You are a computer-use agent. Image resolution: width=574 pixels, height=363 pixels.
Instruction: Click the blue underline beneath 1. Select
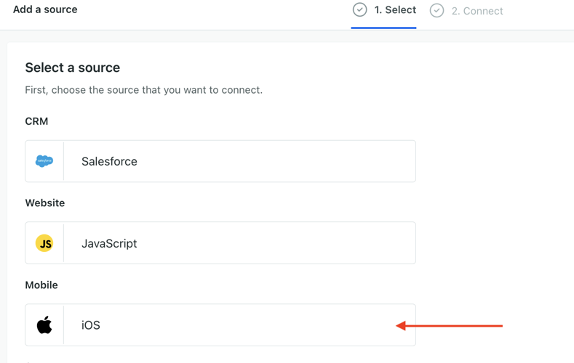pyautogui.click(x=383, y=28)
